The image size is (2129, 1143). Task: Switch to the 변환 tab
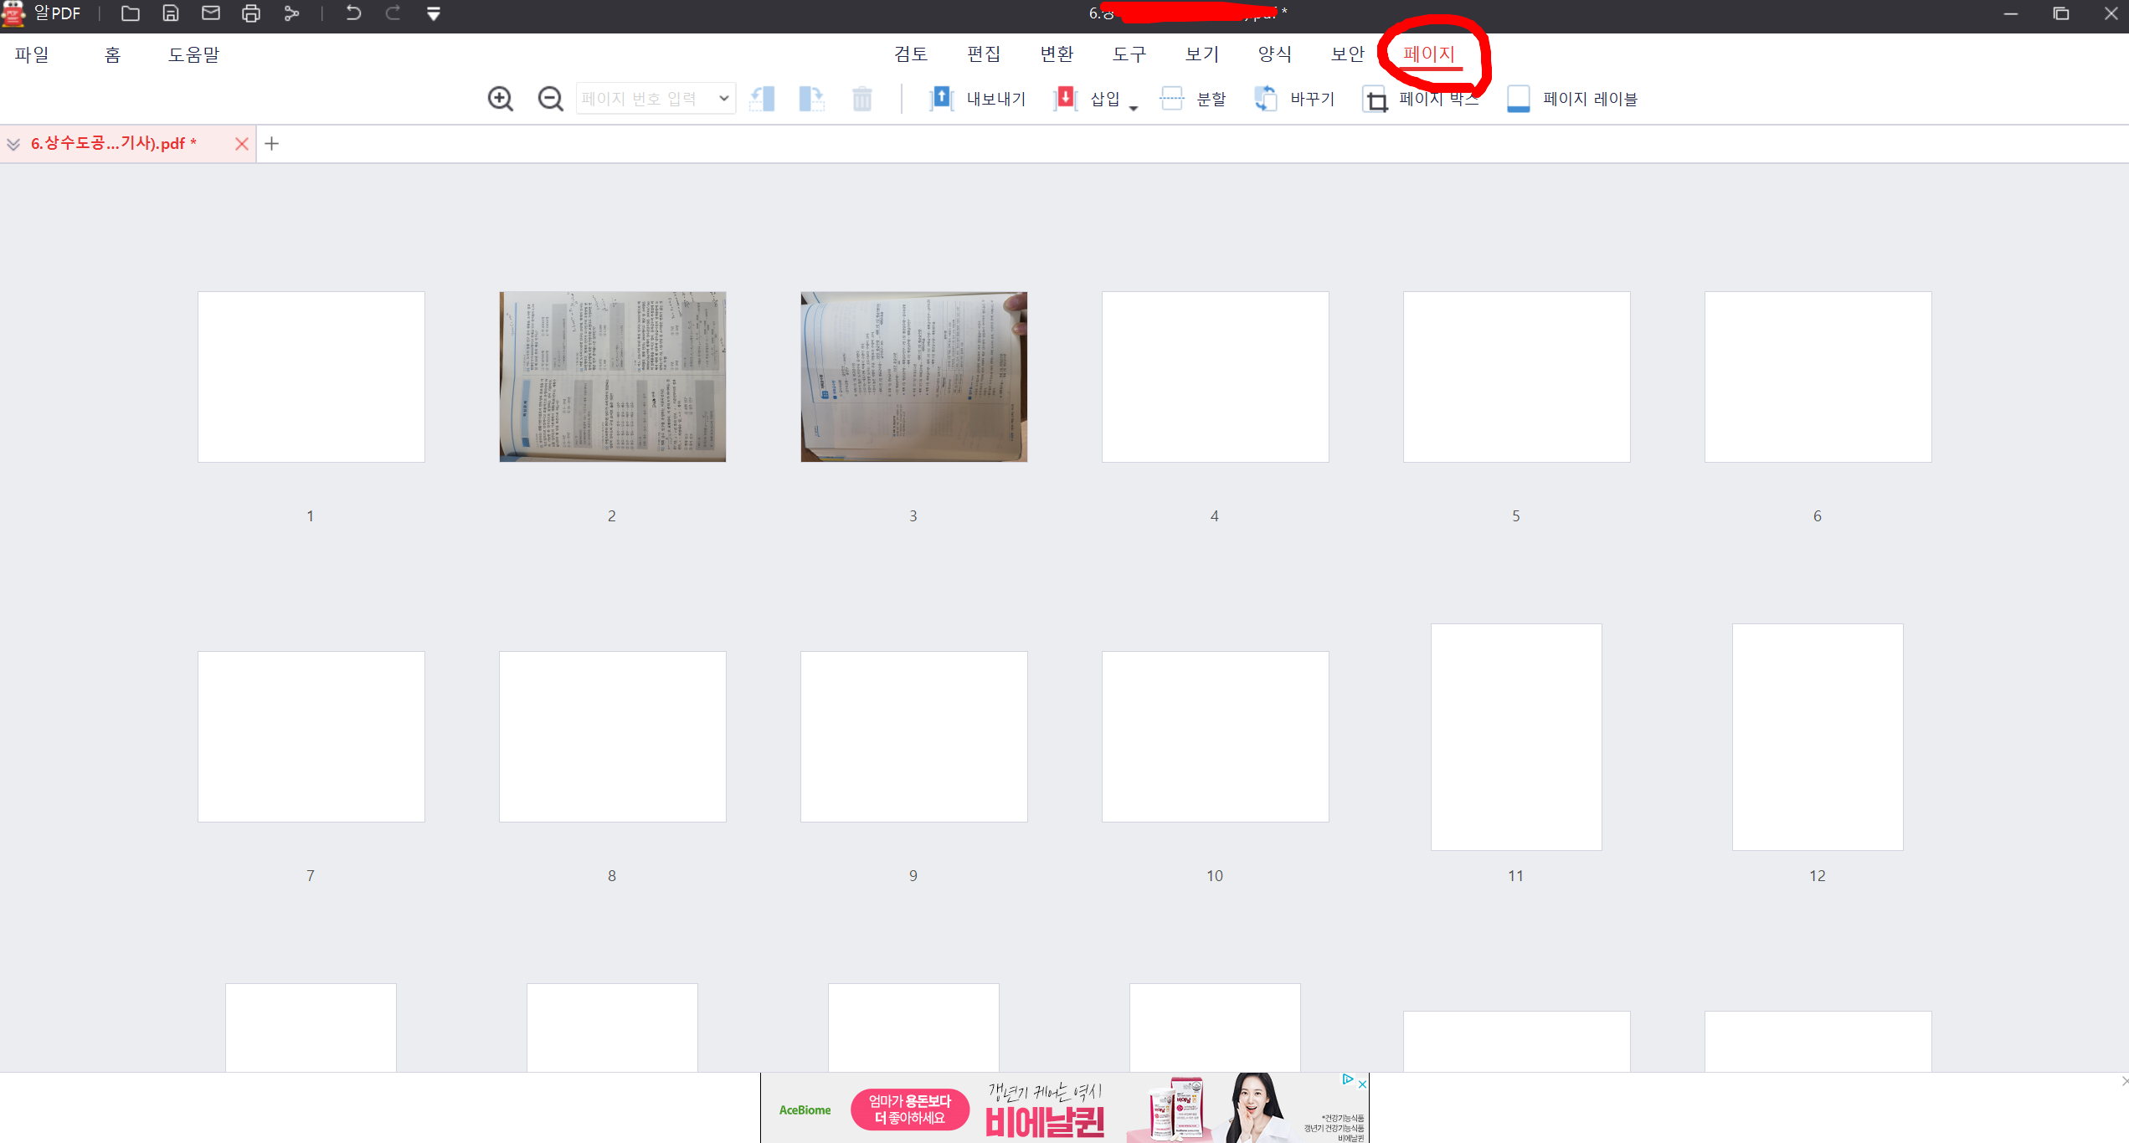(x=1057, y=54)
